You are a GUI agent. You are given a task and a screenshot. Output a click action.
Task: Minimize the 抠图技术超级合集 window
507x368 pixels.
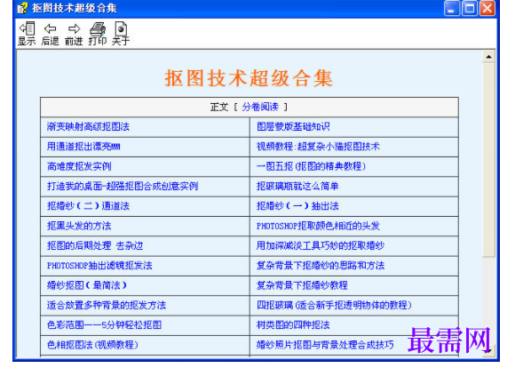pyautogui.click(x=452, y=8)
